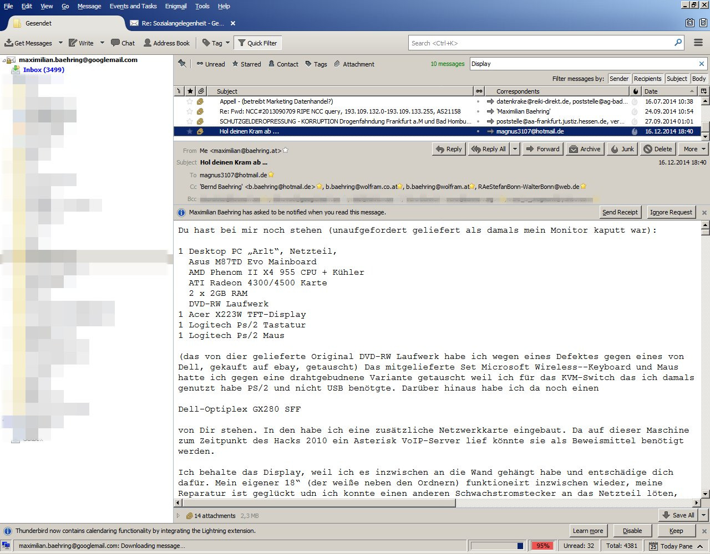710x554 pixels.
Task: Sort by the junk flame column
Action: tap(636, 91)
